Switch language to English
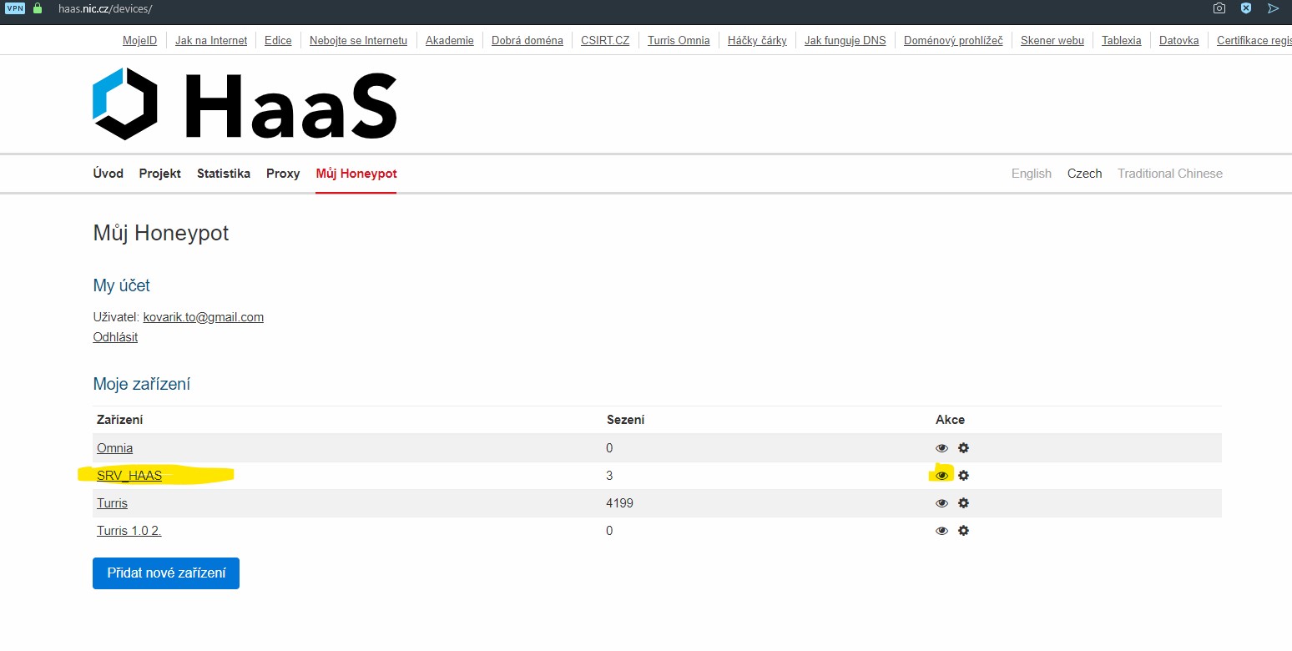1292x651 pixels. click(x=1031, y=174)
